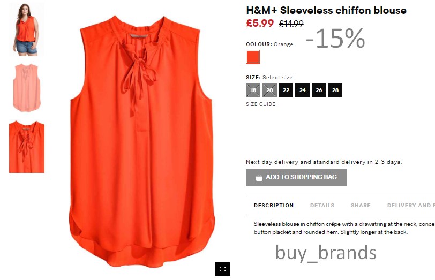435x280 pixels.
Task: Choose size 24
Action: point(302,90)
